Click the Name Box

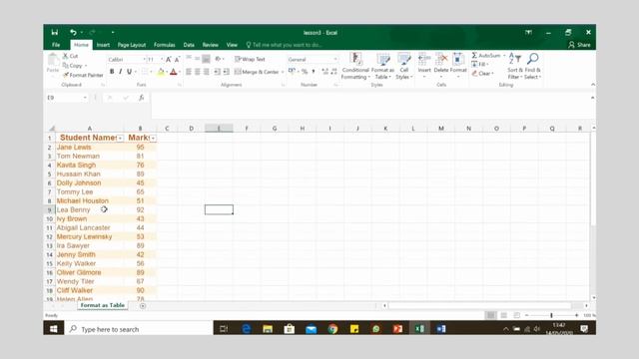(67, 98)
